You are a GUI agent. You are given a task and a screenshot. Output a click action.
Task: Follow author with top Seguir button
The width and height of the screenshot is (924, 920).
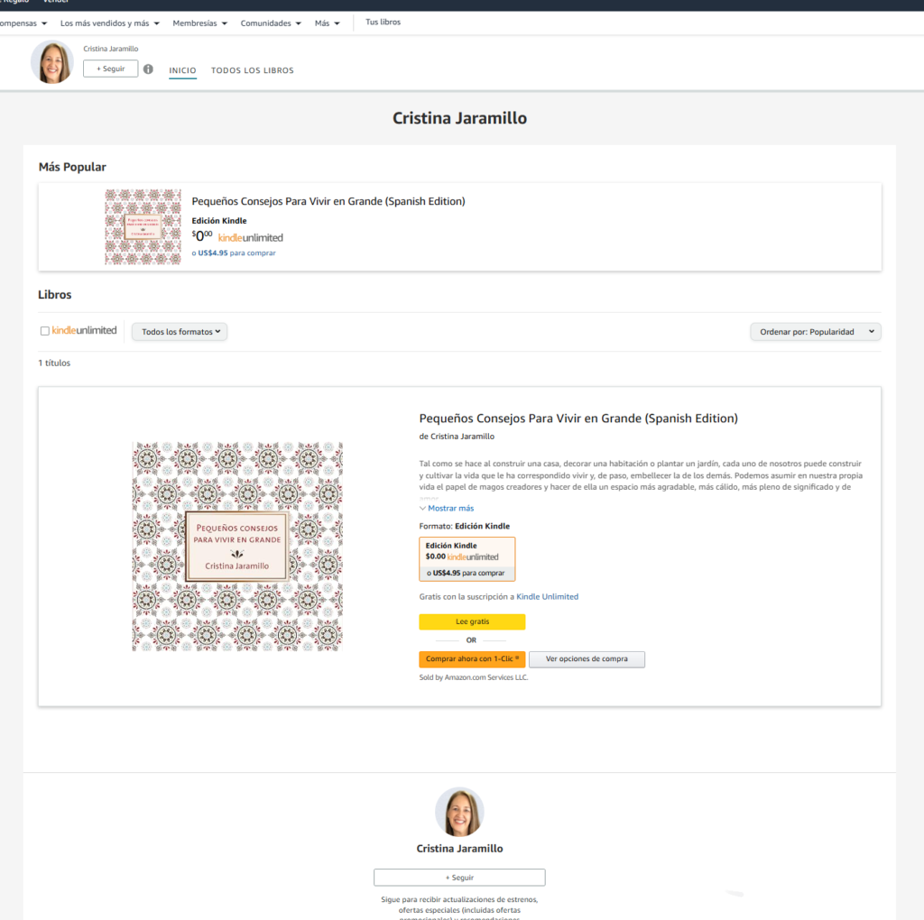tap(110, 69)
